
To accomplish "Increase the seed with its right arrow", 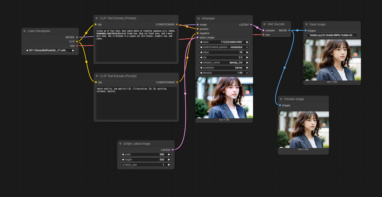I will point(247,42).
